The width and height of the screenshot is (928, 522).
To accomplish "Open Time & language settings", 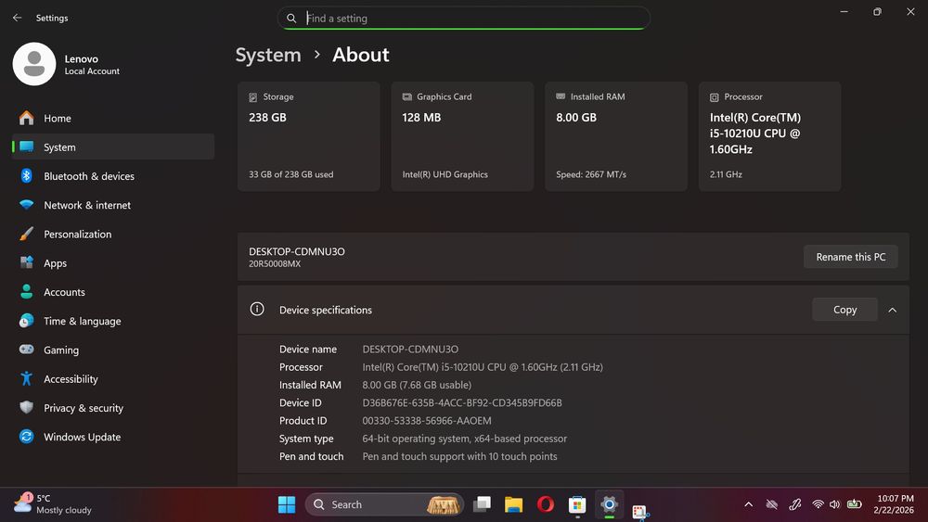I will [x=113, y=321].
